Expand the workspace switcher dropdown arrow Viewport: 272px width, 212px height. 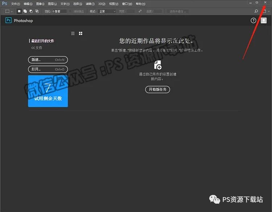269,12
